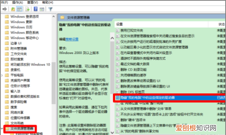
Task: Go up one level with folder arrow icon
Action: click(x=13, y=9)
